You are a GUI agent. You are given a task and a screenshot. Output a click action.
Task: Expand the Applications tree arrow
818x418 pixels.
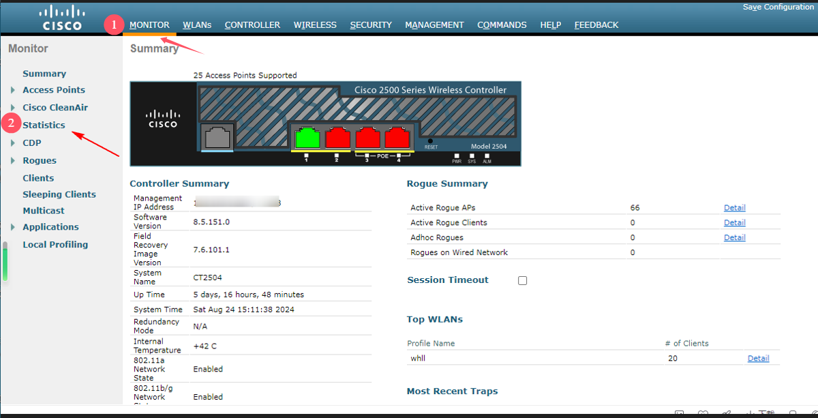(13, 227)
